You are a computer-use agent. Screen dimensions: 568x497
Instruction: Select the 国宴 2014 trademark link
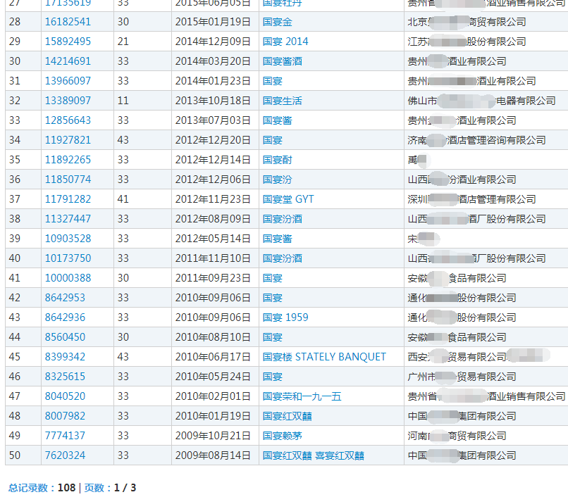pos(285,42)
